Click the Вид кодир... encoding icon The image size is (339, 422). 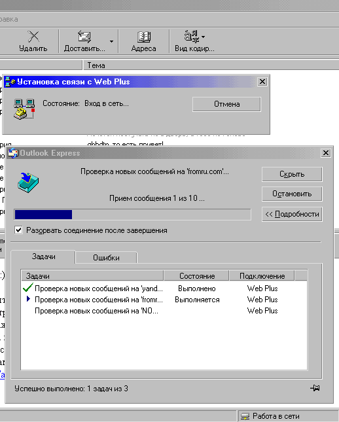[192, 37]
